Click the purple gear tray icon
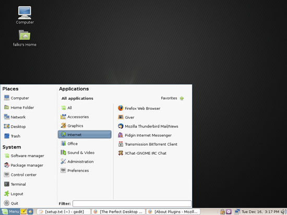This screenshot has height=215, width=287. tap(229, 211)
